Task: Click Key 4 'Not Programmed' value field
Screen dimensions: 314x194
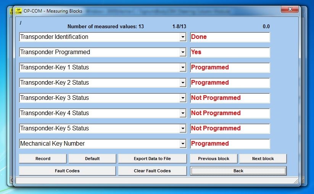Action: 230,114
